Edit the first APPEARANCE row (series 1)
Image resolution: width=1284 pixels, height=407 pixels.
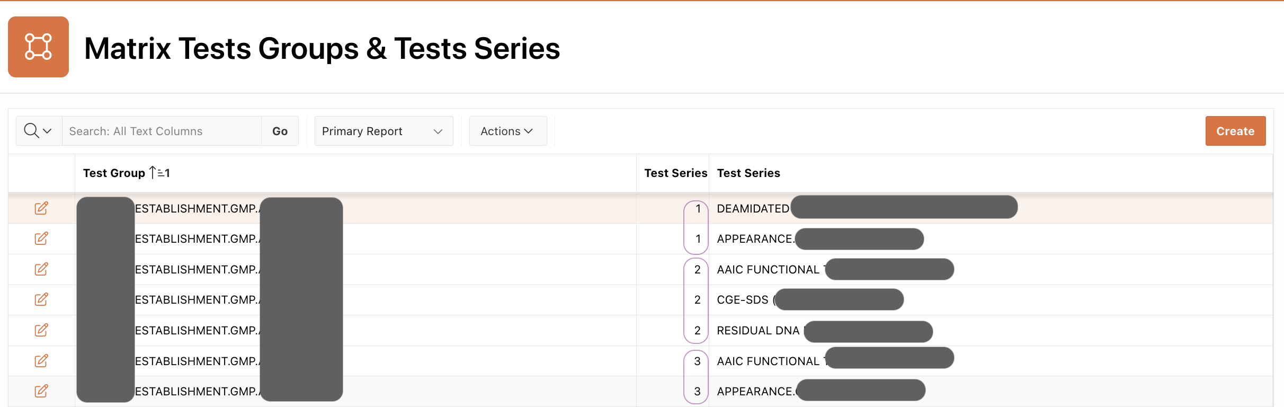(41, 238)
